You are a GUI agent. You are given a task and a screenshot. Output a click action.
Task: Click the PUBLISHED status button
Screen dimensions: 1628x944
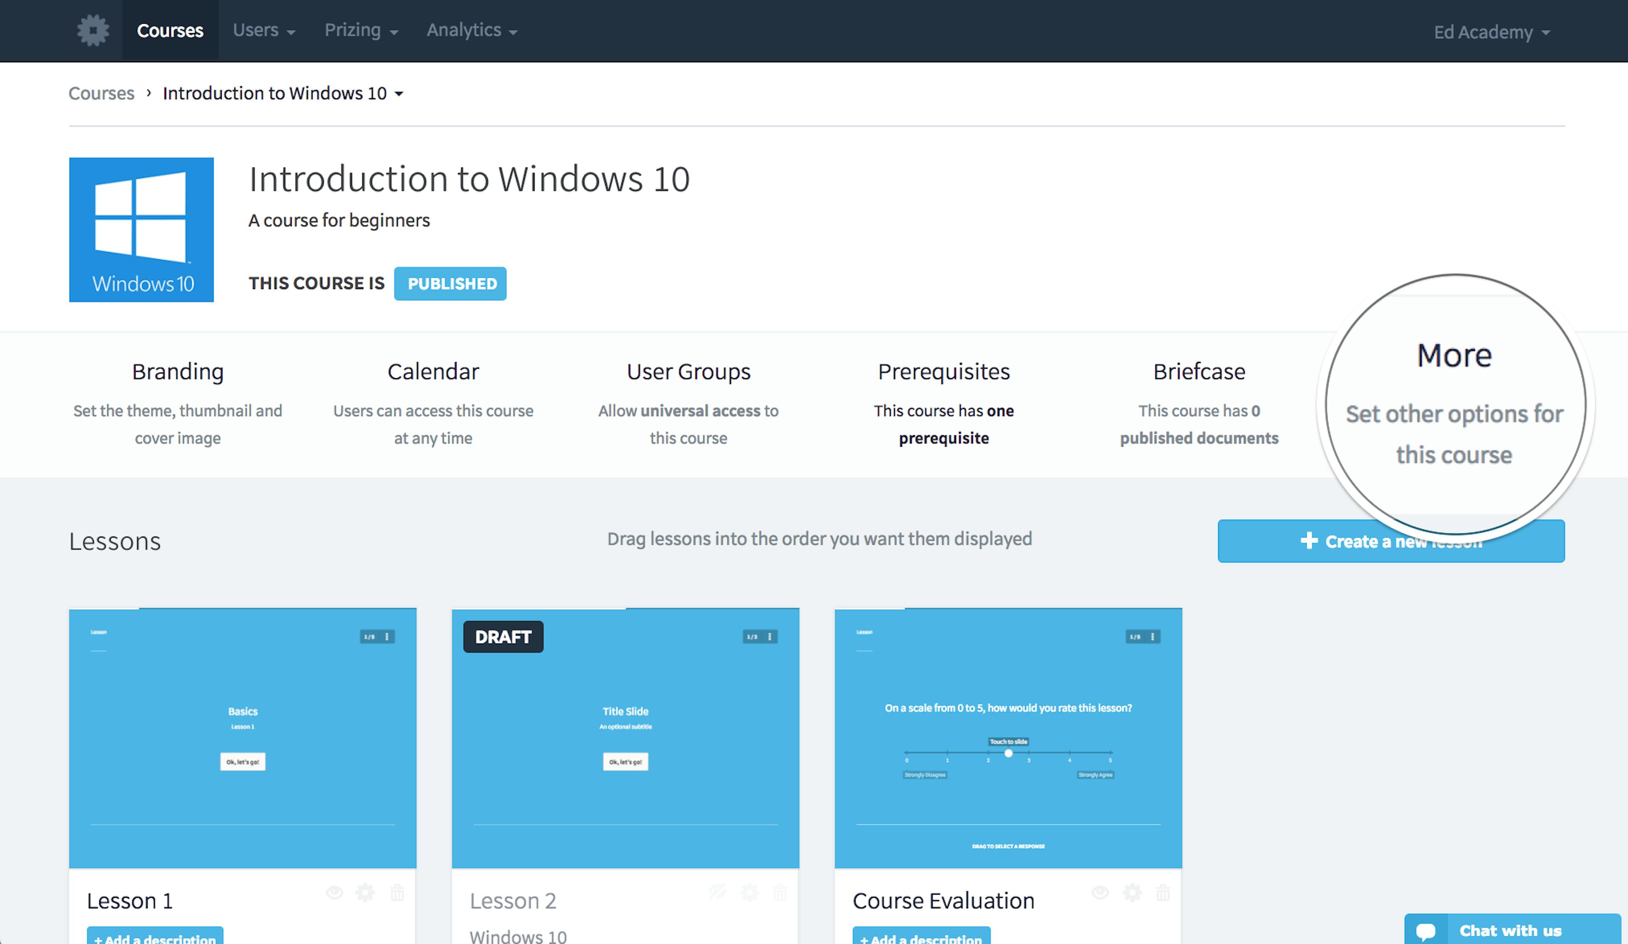coord(450,284)
